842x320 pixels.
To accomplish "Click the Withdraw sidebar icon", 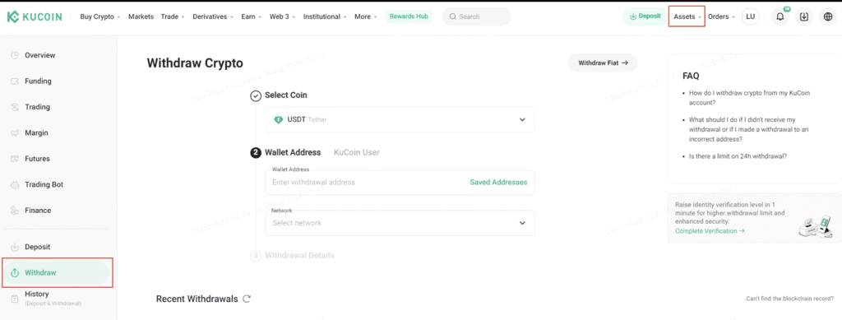I will pos(15,273).
